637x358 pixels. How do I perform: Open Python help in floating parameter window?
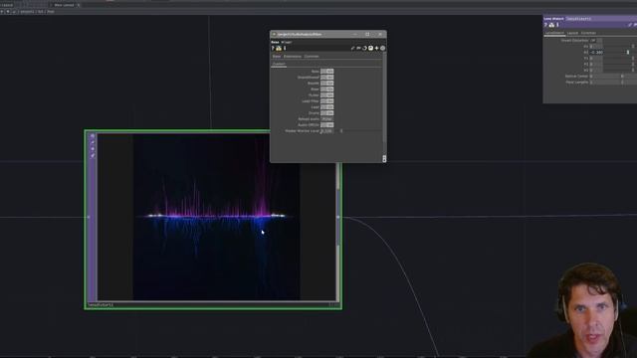279,49
